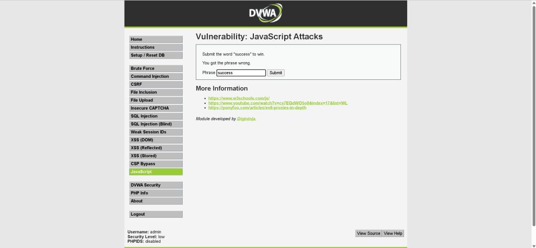The width and height of the screenshot is (536, 248).
Task: Open Setup / Reset DB
Action: pos(156,55)
